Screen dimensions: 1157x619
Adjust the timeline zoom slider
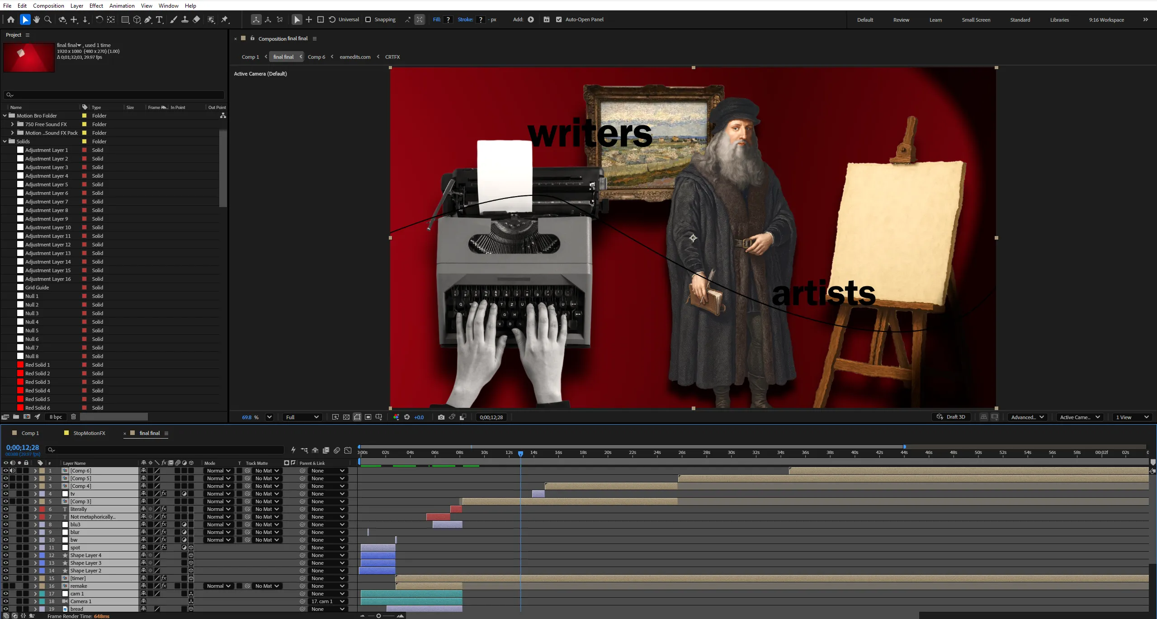pos(379,616)
